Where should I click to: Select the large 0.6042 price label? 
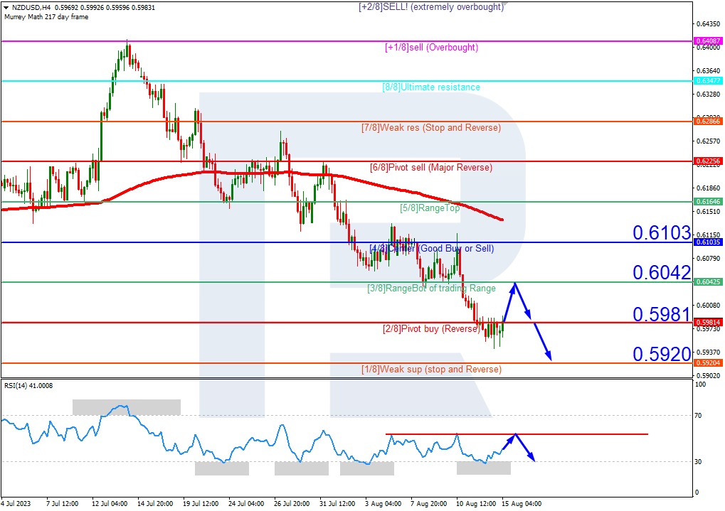[x=662, y=273]
